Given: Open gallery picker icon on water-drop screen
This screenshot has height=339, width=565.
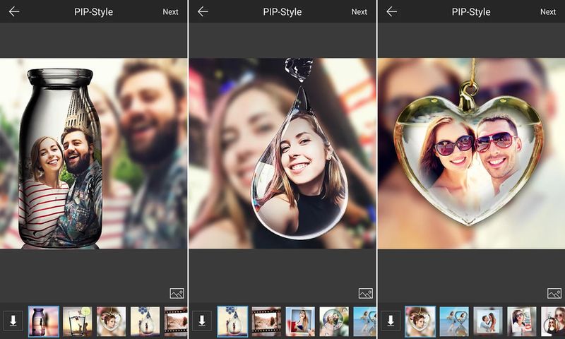Looking at the screenshot, I should [x=365, y=293].
